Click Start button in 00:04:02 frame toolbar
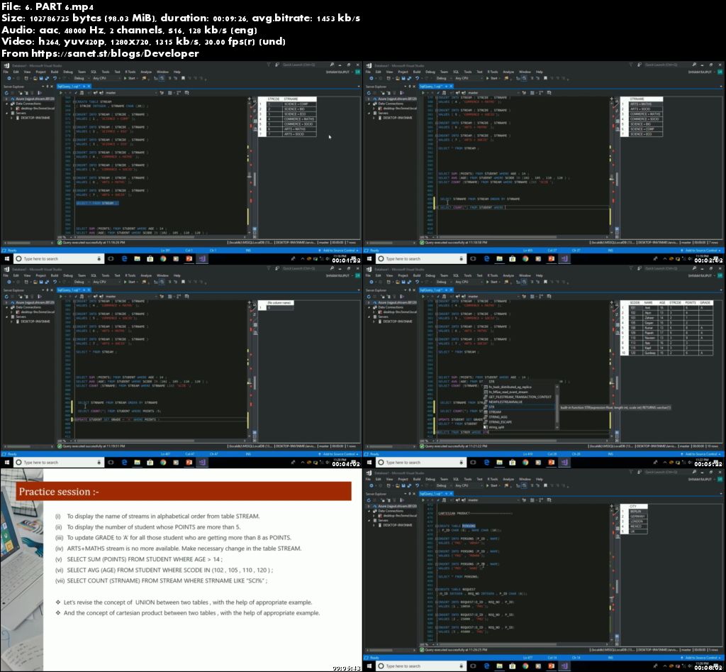726x672 pixels. coord(130,282)
